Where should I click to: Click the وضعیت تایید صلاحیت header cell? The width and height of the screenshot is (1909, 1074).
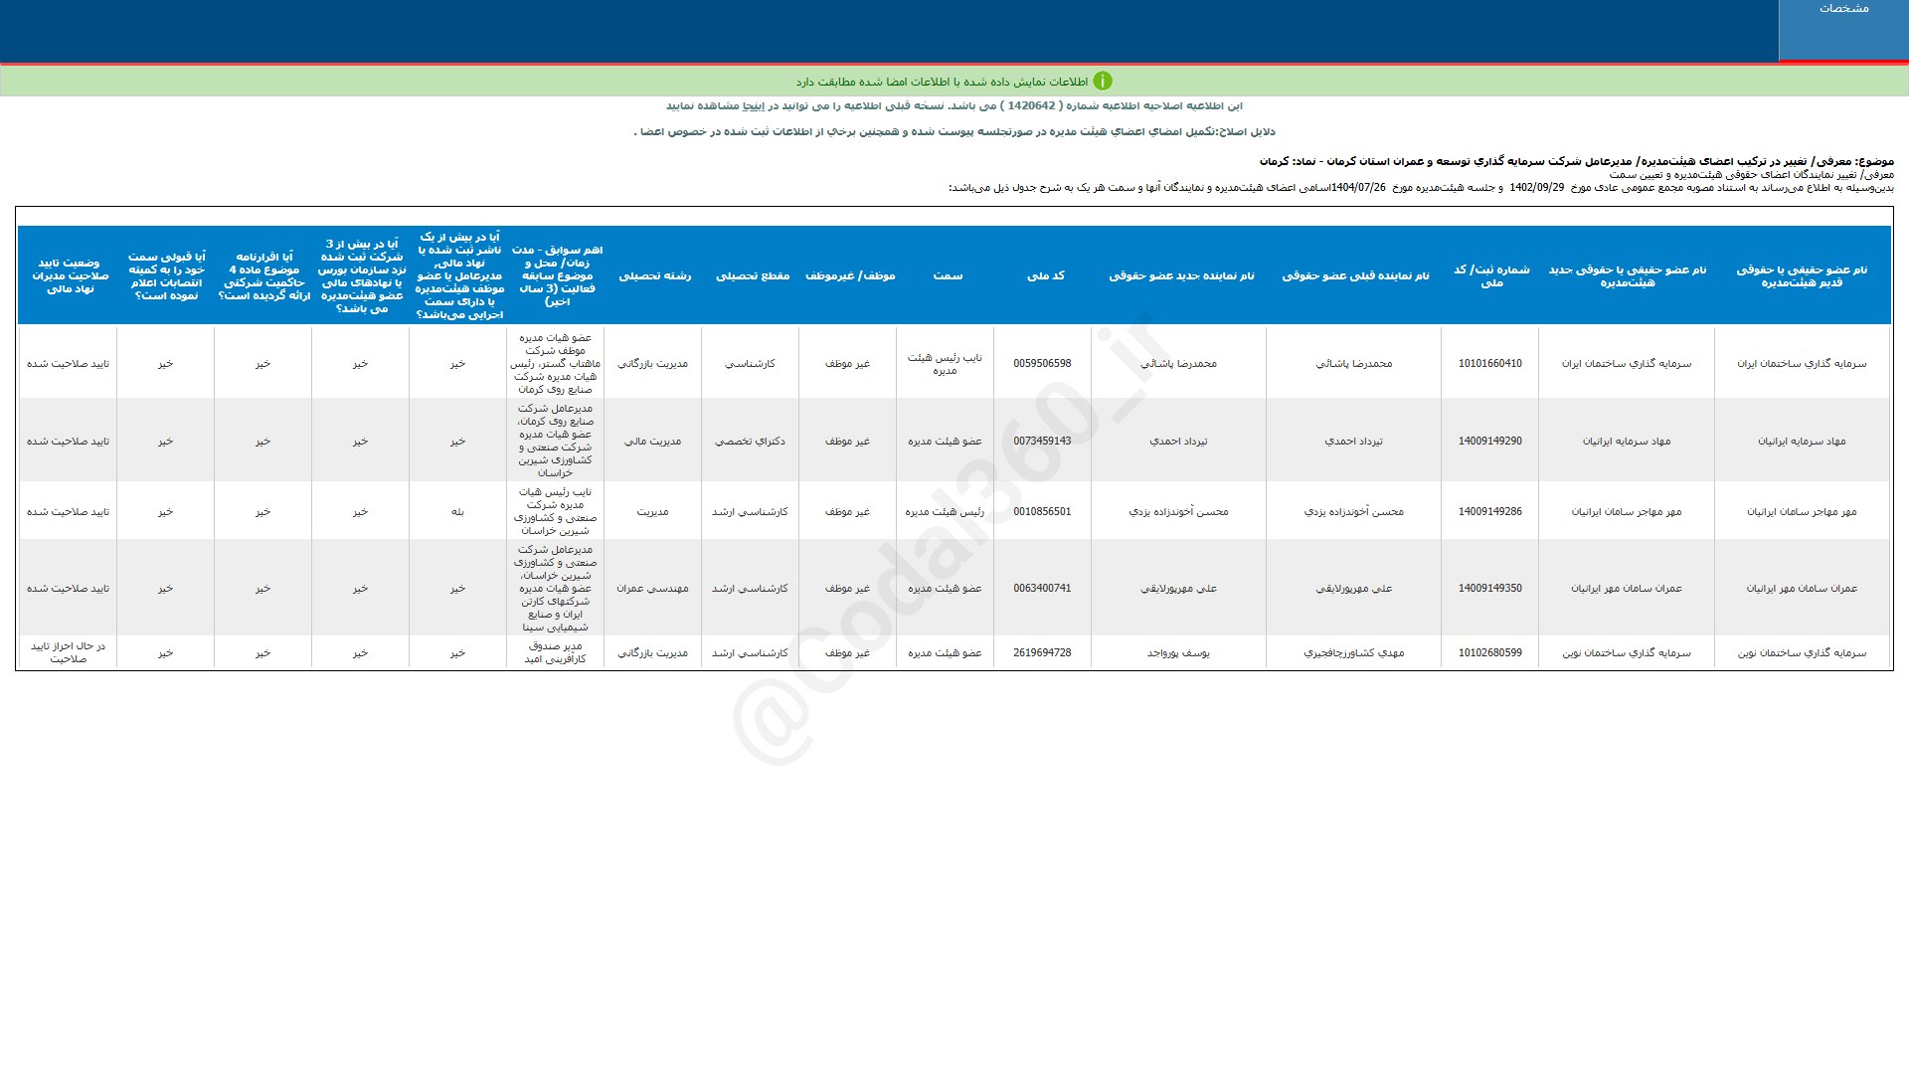tap(69, 275)
